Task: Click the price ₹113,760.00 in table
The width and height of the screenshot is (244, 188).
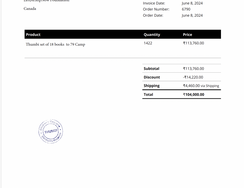Action: tap(193, 43)
